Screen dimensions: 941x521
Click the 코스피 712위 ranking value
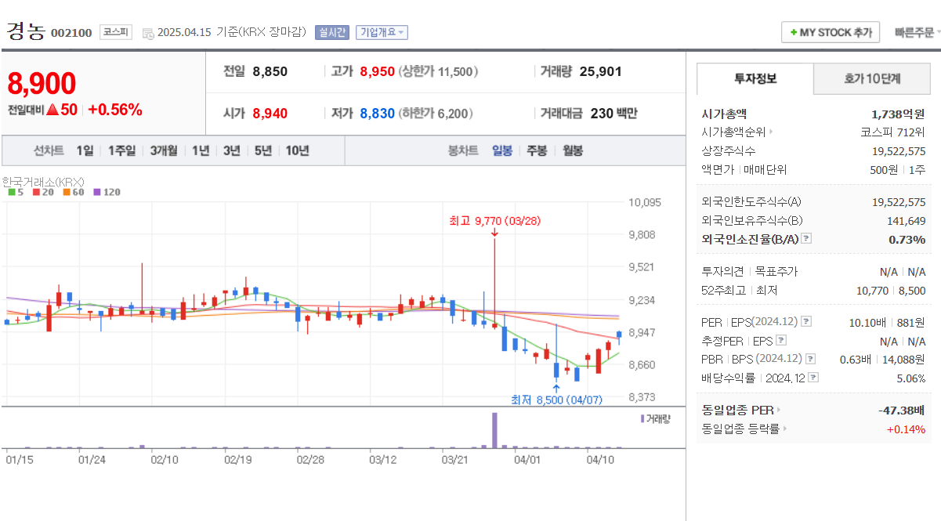pyautogui.click(x=893, y=132)
